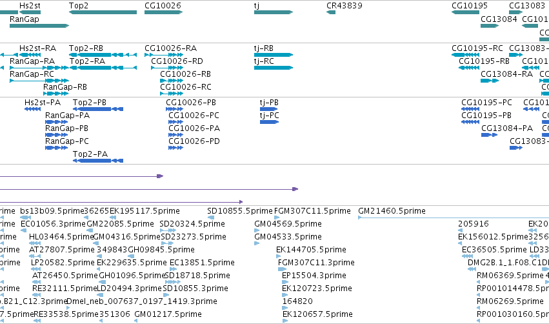Select the CG13084 gene label
This screenshot has height=324, width=549.
[499, 19]
